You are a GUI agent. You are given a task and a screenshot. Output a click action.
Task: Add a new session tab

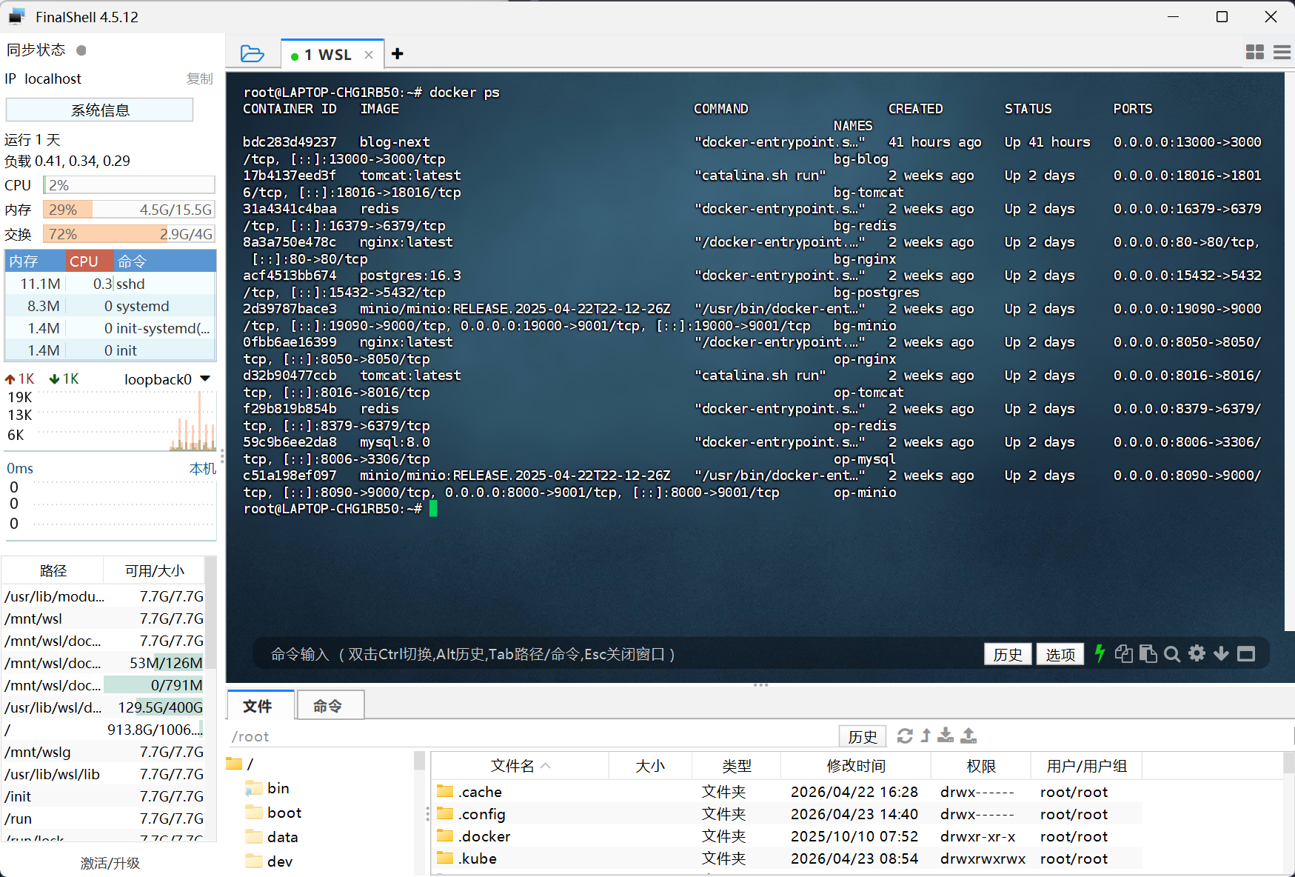coord(398,53)
